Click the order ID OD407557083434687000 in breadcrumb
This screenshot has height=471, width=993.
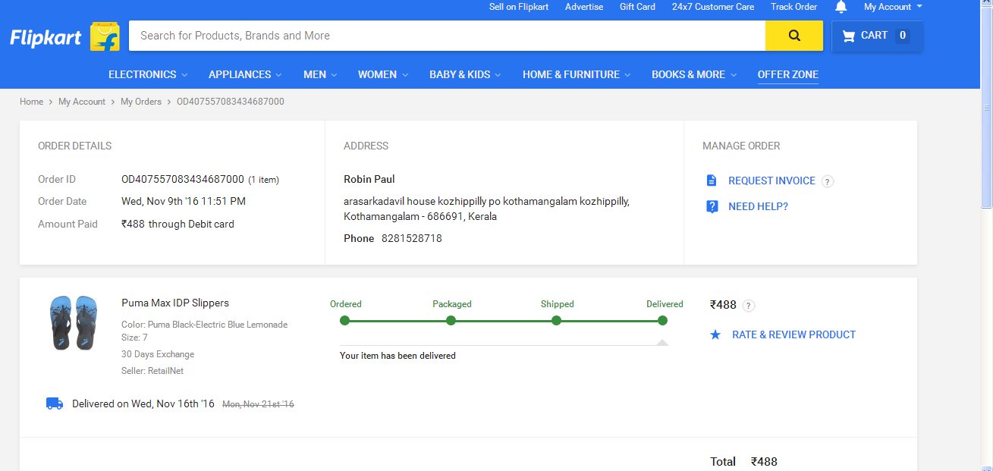coord(231,102)
